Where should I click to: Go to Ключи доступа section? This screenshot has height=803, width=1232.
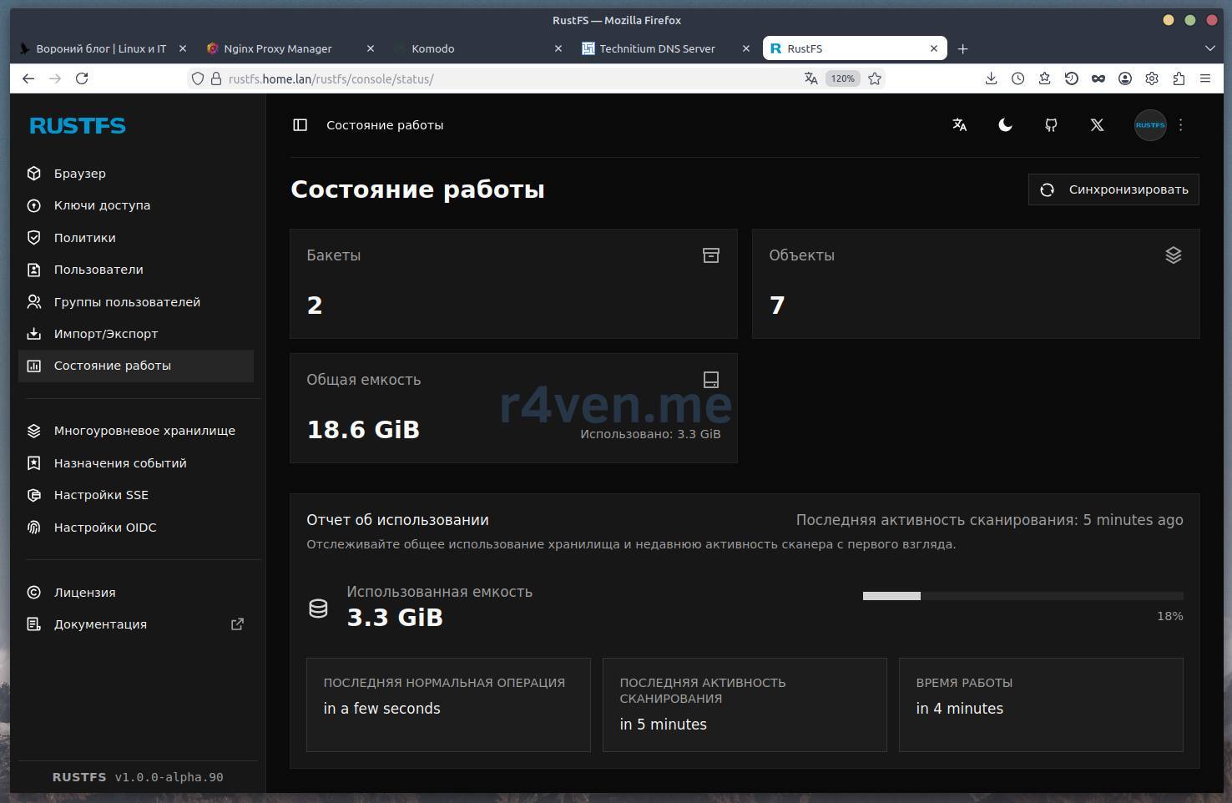102,205
